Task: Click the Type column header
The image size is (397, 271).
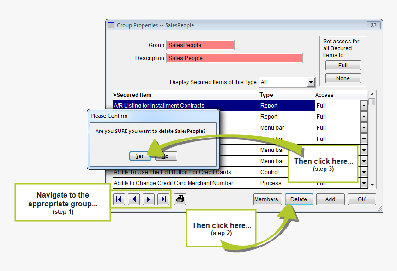Action: pyautogui.click(x=287, y=95)
